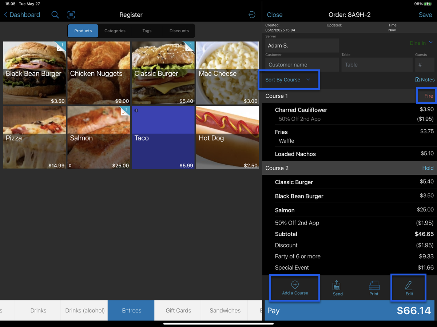Select the Drinks category
The height and width of the screenshot is (327, 437).
coord(38,311)
